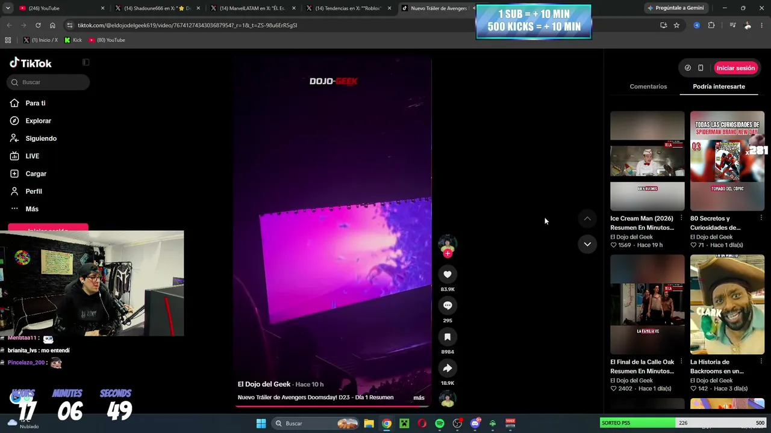This screenshot has width=771, height=433.
Task: Bookmark this page with the star icon
Action: point(676,25)
